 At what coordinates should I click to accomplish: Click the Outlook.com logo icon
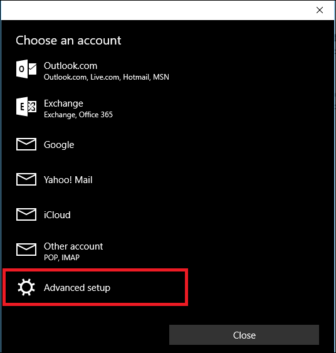click(26, 69)
